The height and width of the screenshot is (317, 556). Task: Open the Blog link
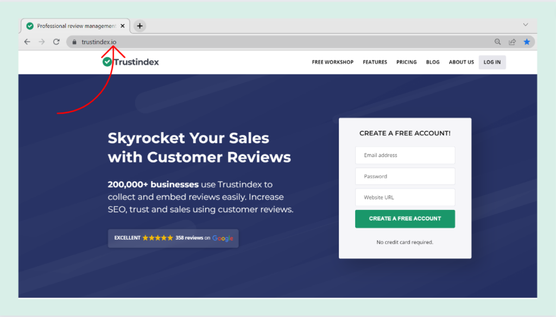[433, 62]
